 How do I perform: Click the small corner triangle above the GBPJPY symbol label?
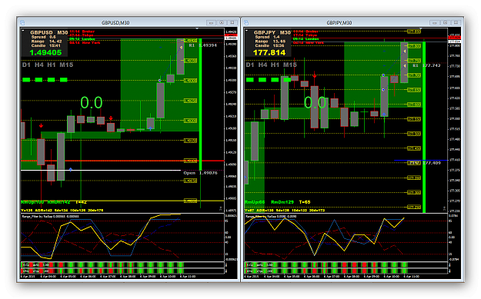click(x=246, y=30)
